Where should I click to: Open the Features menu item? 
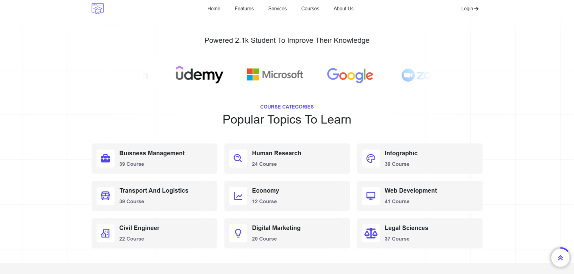click(244, 9)
